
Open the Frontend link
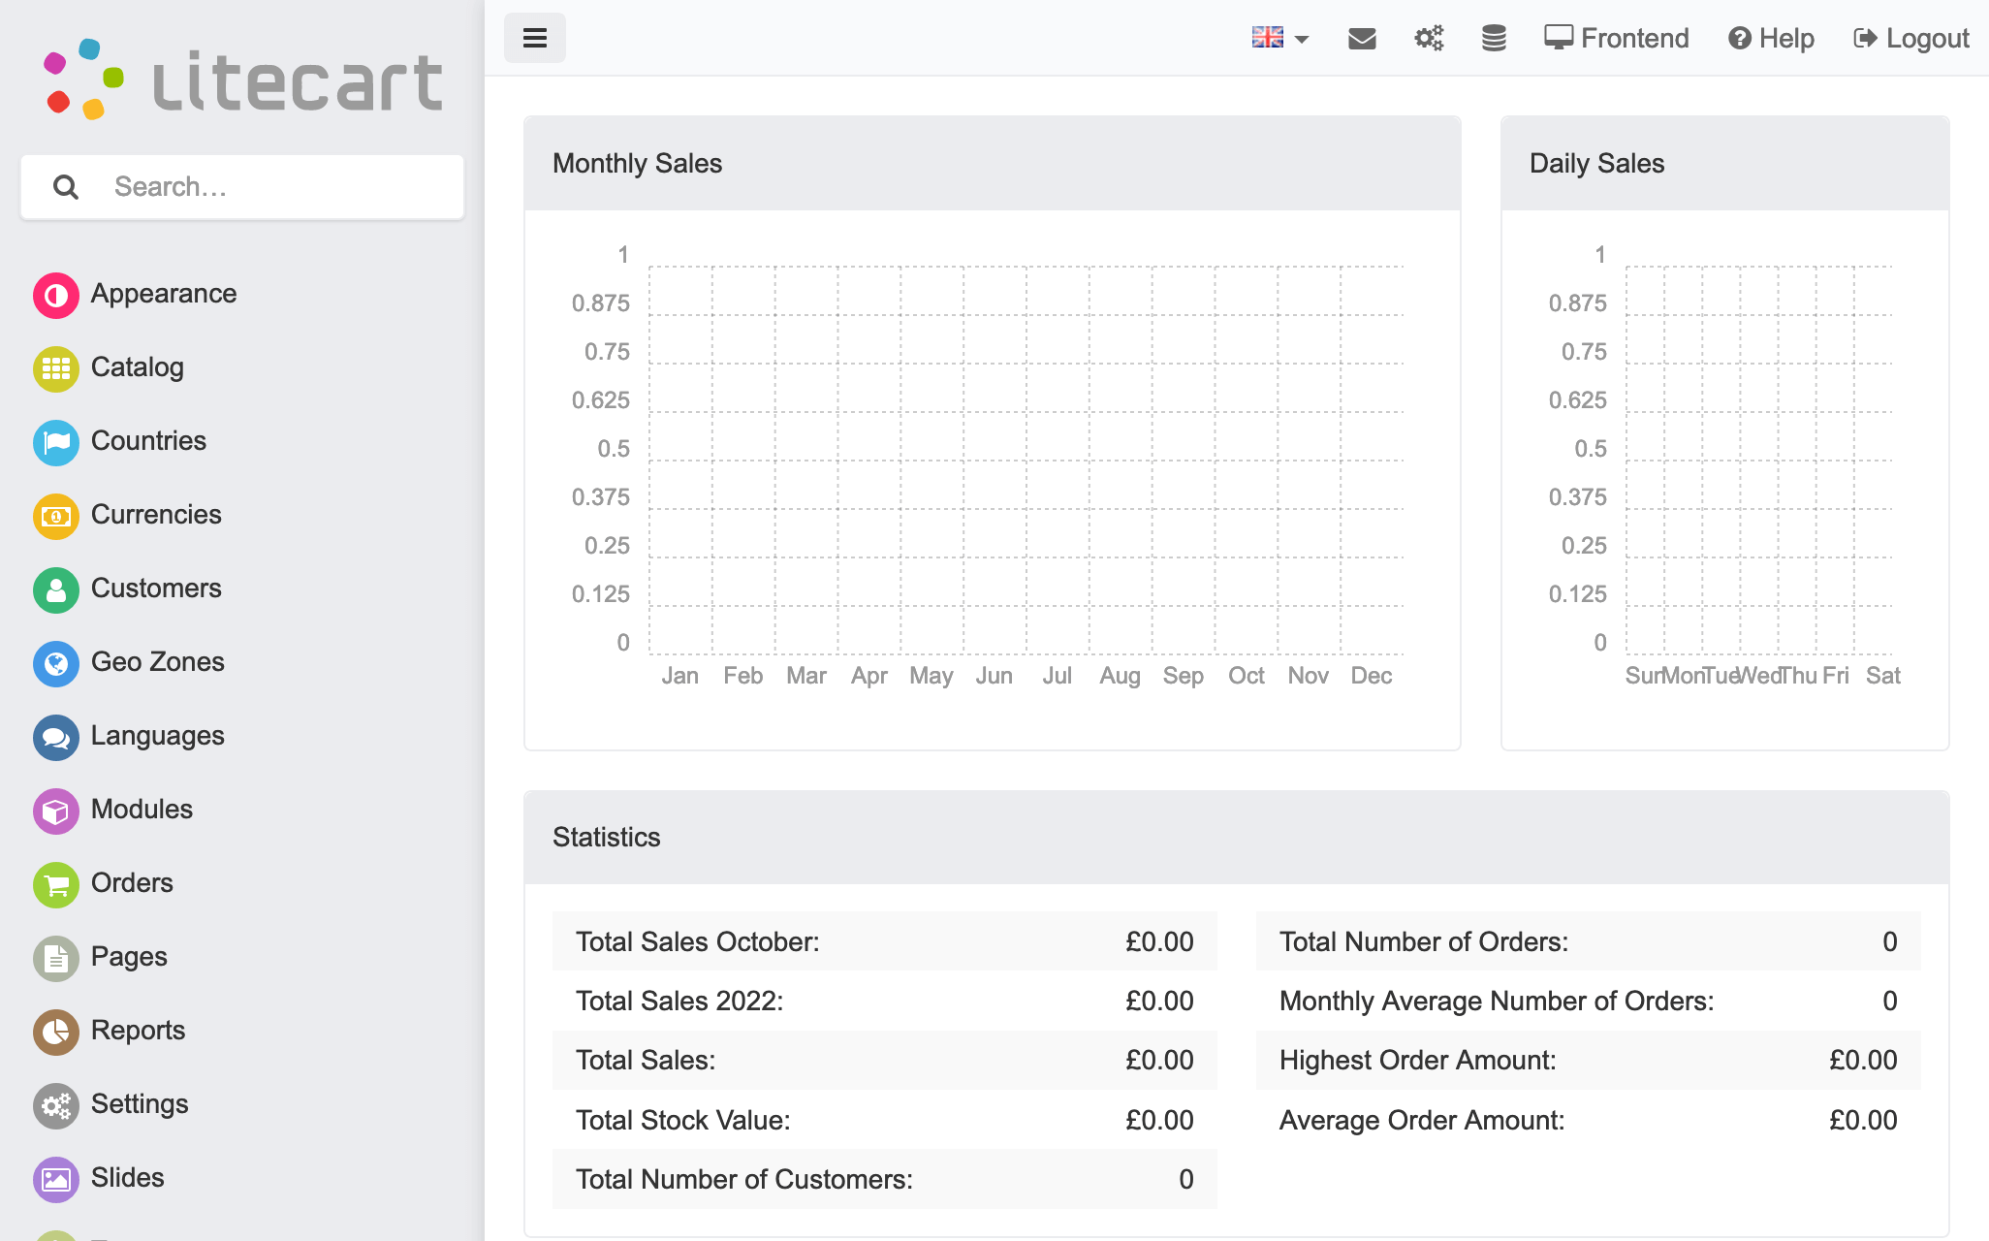pyautogui.click(x=1617, y=38)
